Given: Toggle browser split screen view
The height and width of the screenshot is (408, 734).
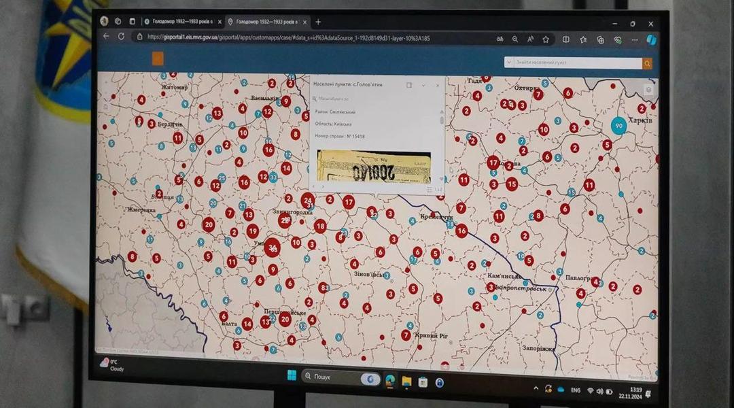Looking at the screenshot, I should click(566, 39).
